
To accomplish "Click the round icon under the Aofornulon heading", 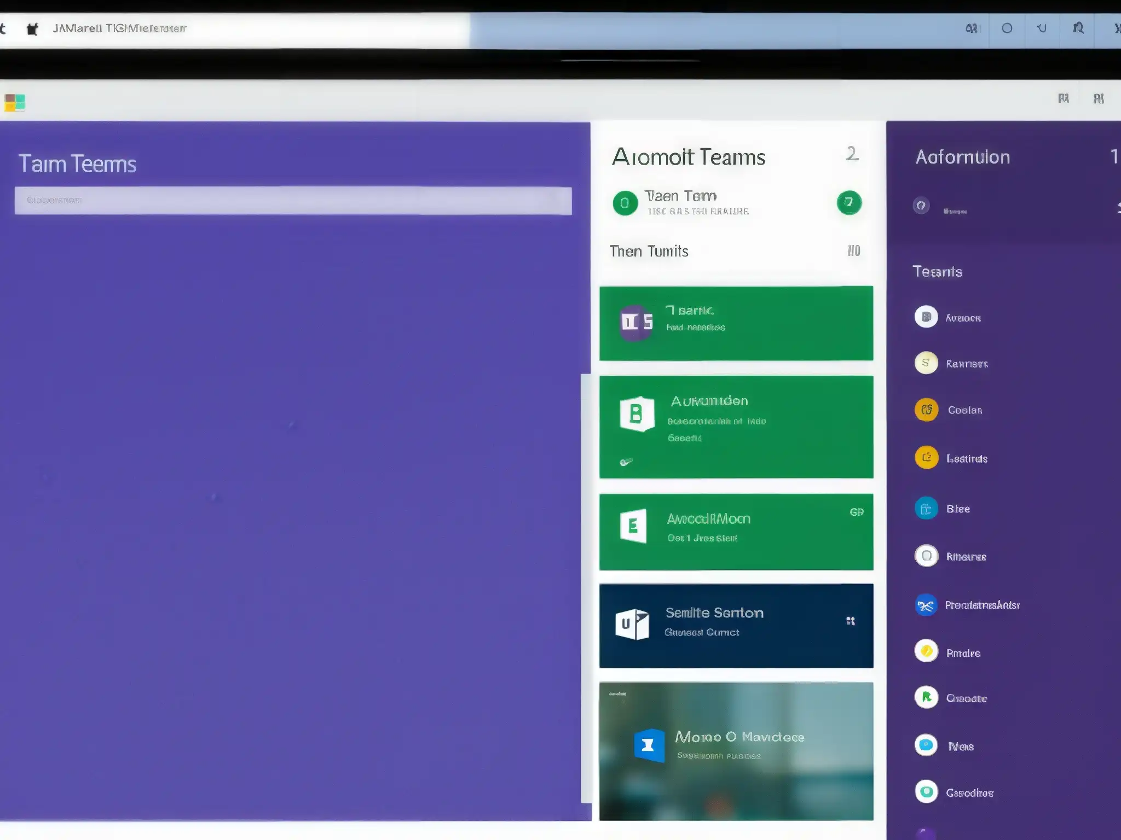I will pyautogui.click(x=921, y=206).
